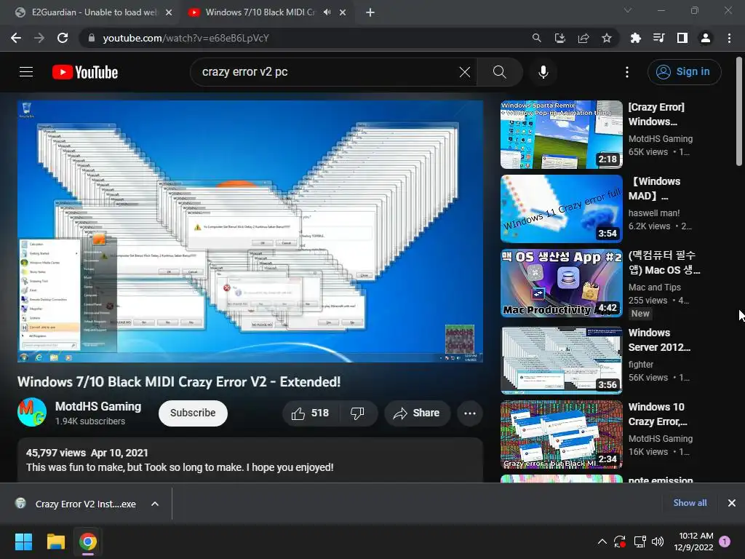Expand the video description box
This screenshot has height=559, width=745.
[250, 460]
